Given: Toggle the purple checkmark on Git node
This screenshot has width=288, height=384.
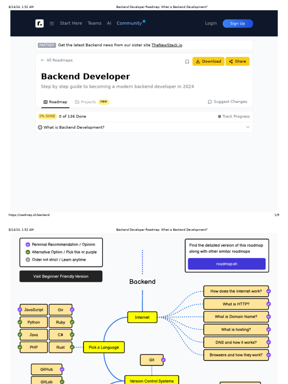Looking at the screenshot, I should pyautogui.click(x=163, y=360).
